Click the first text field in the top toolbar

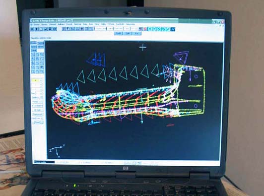[x=101, y=29]
